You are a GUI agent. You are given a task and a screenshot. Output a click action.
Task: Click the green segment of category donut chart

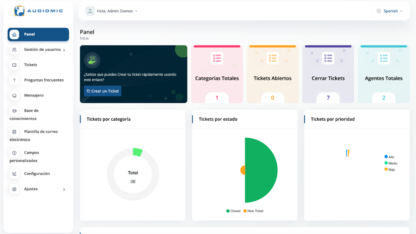point(138,152)
